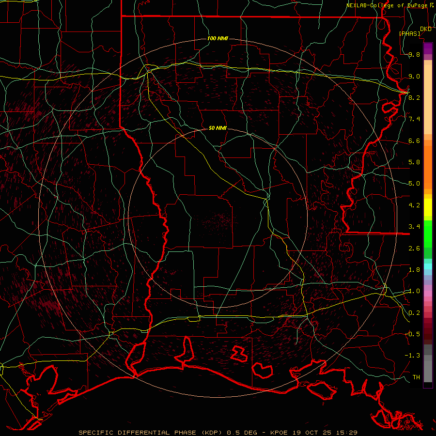Click the radar clutter cluster at map center

click(218, 221)
